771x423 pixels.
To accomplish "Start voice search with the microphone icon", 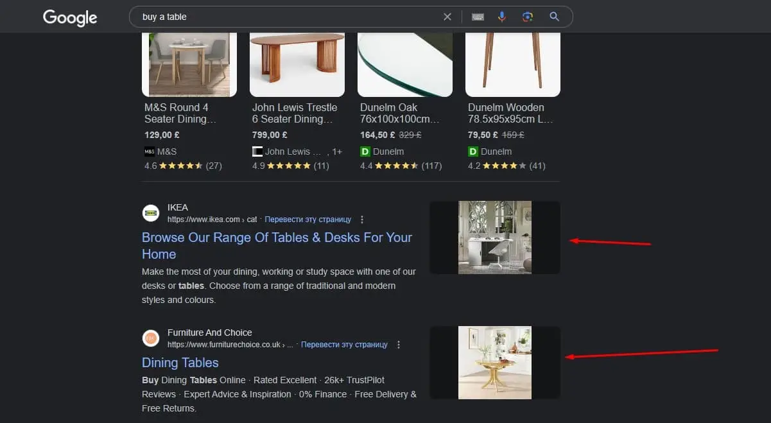I will [x=502, y=17].
